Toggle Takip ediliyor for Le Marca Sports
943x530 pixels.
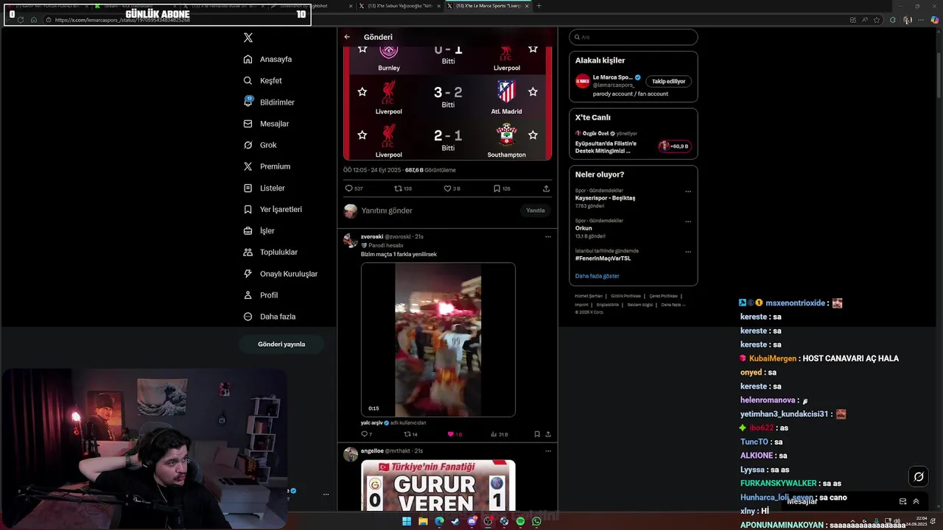pos(668,81)
